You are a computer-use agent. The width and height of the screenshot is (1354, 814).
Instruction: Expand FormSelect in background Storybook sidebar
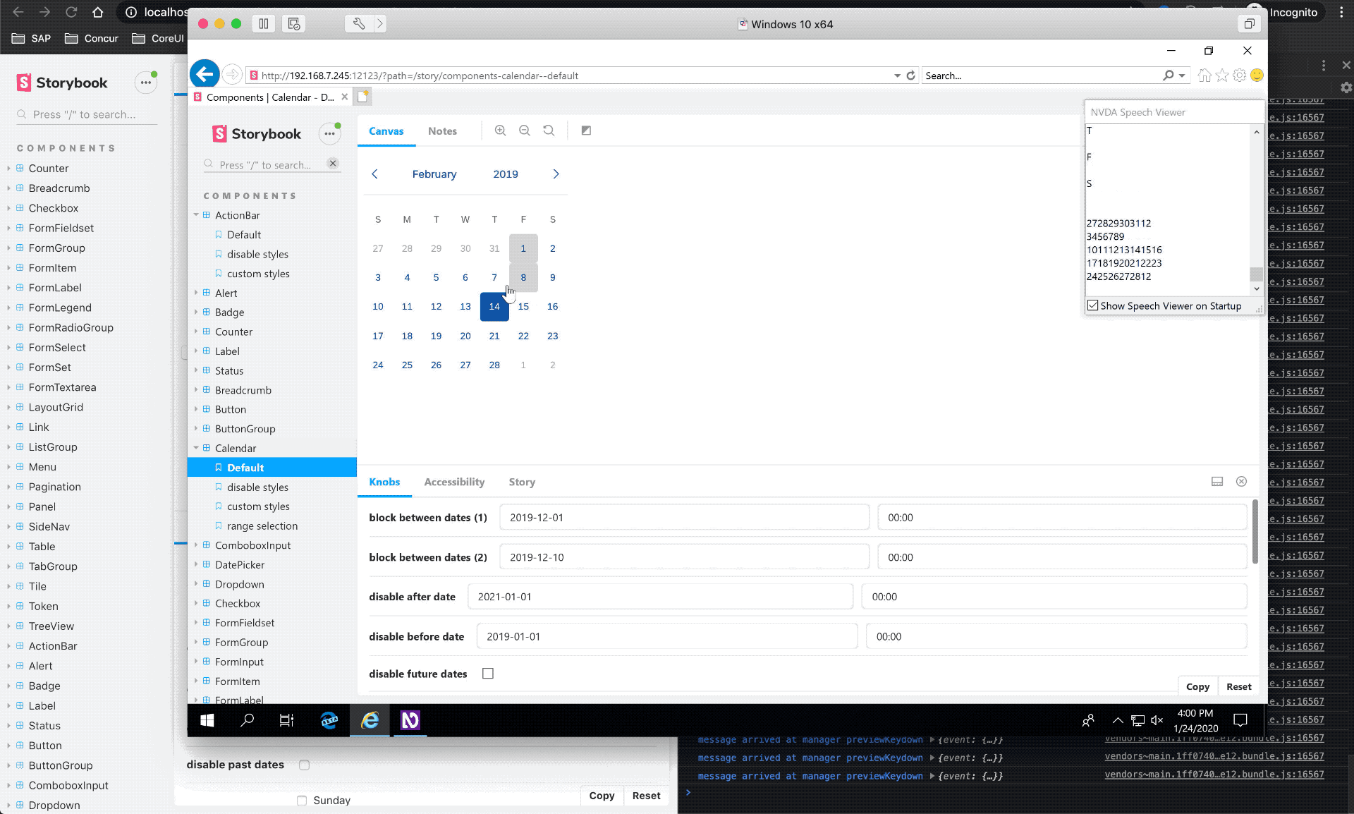(8, 348)
